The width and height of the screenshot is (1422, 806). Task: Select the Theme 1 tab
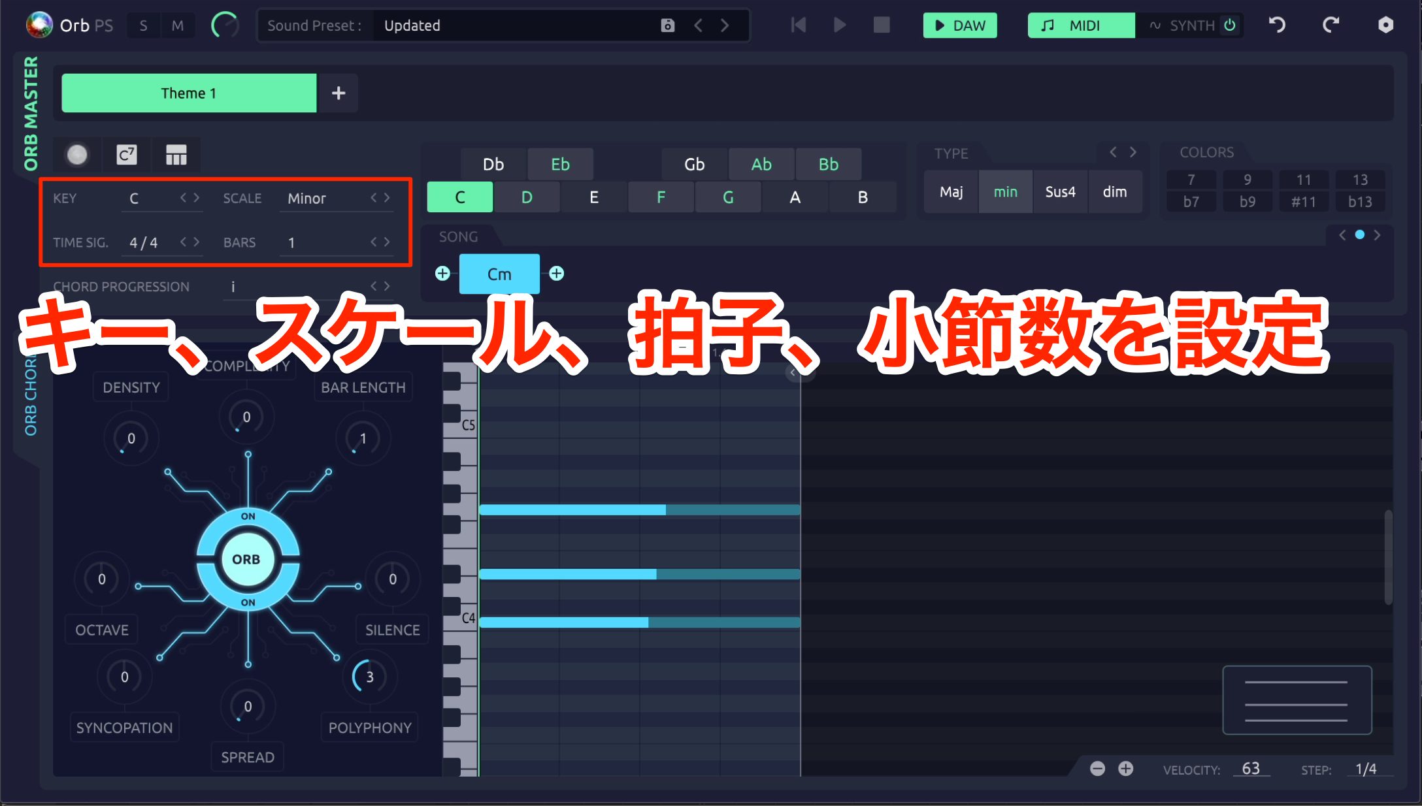coord(189,93)
